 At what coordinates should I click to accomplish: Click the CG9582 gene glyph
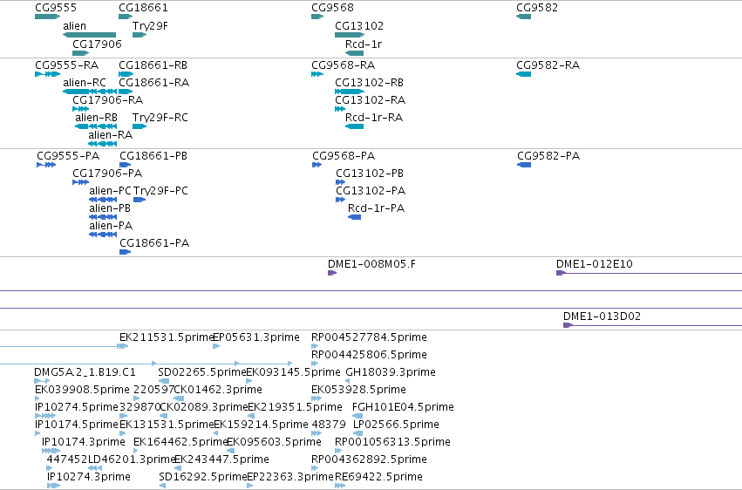[523, 17]
